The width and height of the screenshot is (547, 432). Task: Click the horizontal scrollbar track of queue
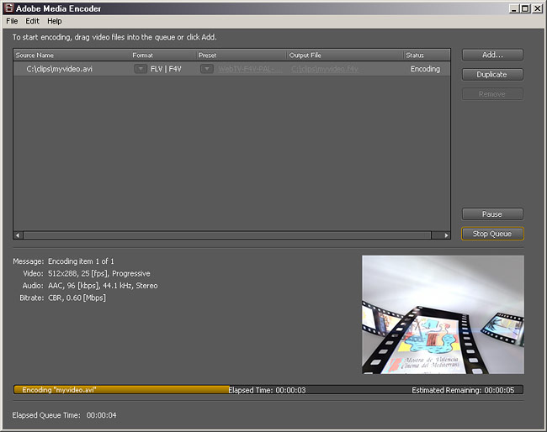click(x=232, y=235)
